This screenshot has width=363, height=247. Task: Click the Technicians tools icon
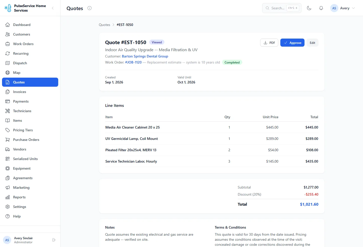click(x=8, y=111)
